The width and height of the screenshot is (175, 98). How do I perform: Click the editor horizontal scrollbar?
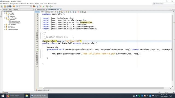click(104, 88)
